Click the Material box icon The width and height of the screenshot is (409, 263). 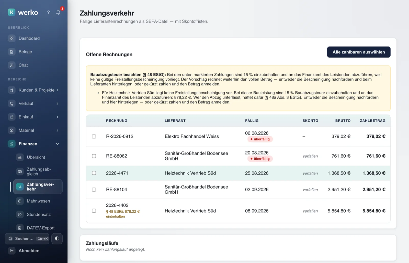(x=12, y=130)
